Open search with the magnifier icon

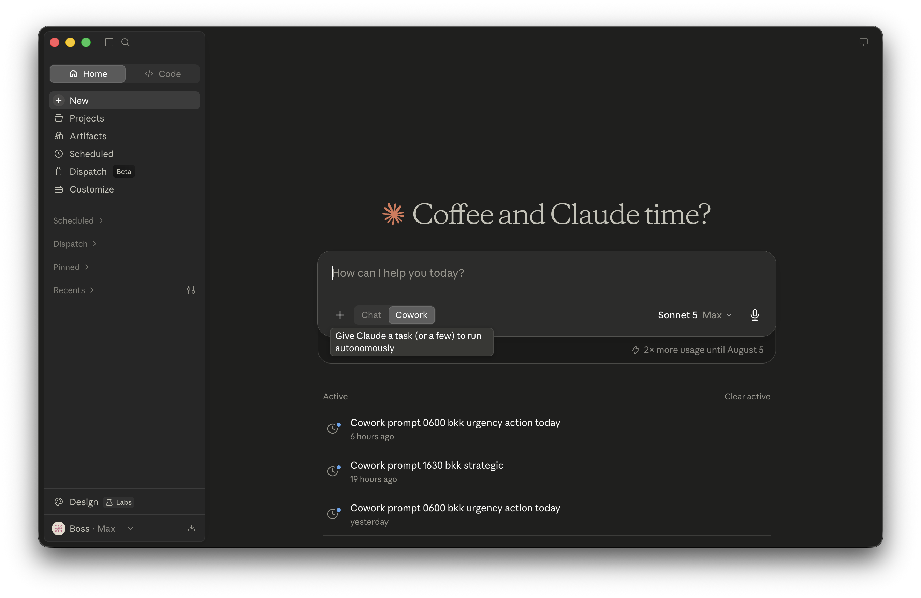[x=126, y=42]
